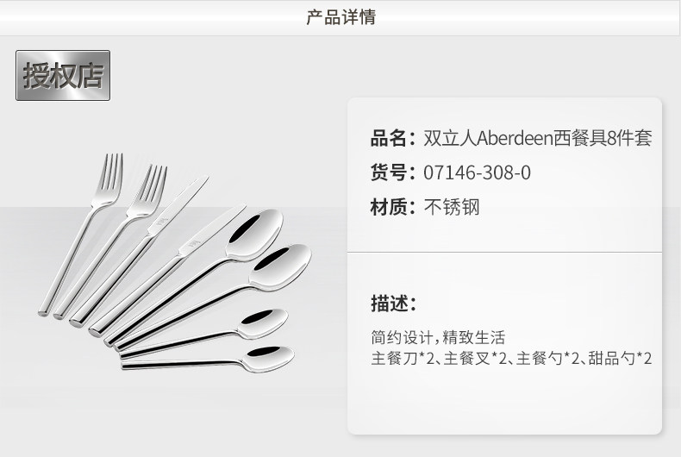Click the upper dessert spoon bowl
The width and height of the screenshot is (681, 457).
pyautogui.click(x=263, y=322)
